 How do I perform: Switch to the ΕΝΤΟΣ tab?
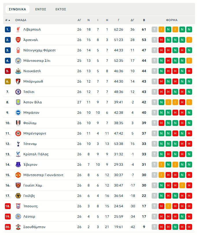(x=41, y=9)
